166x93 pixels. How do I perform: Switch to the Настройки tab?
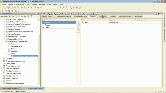pyautogui.click(x=138, y=17)
